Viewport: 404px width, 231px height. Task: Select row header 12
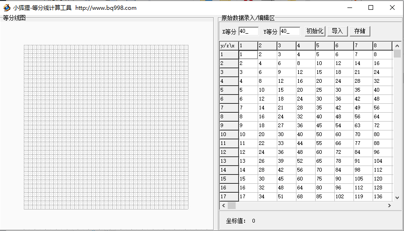[x=229, y=152]
